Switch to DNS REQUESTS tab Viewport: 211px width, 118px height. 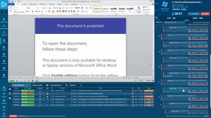pyautogui.click(x=56, y=85)
